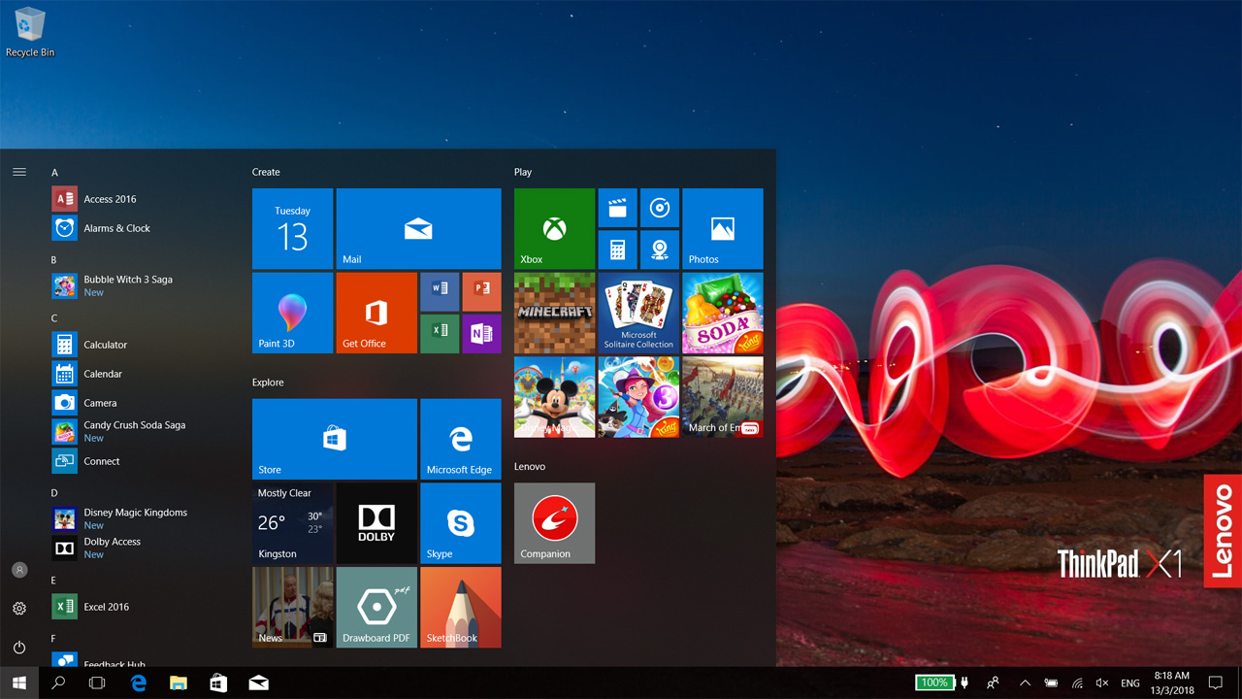Launch Paint 3D from Start tiles
This screenshot has height=699, width=1242.
292,313
